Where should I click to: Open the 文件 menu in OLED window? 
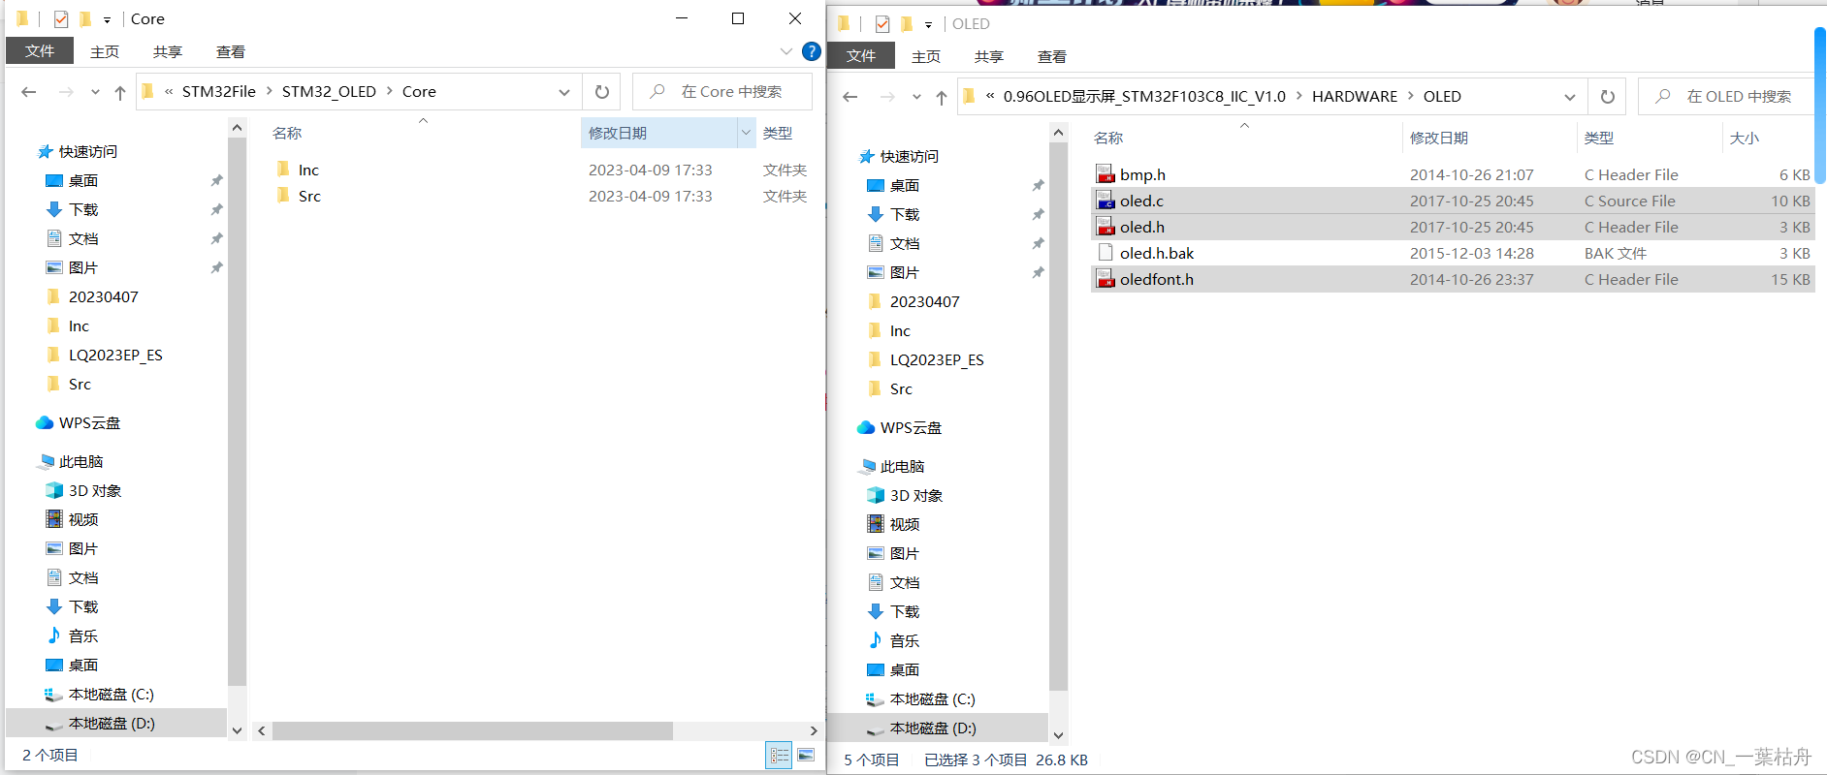point(861,56)
